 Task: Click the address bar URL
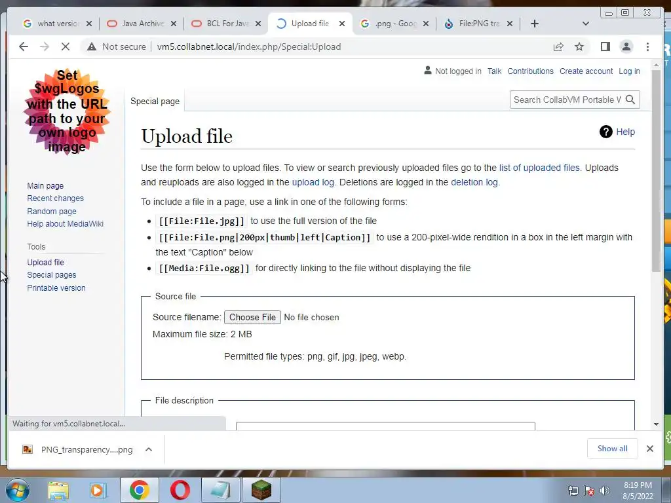[x=249, y=47]
